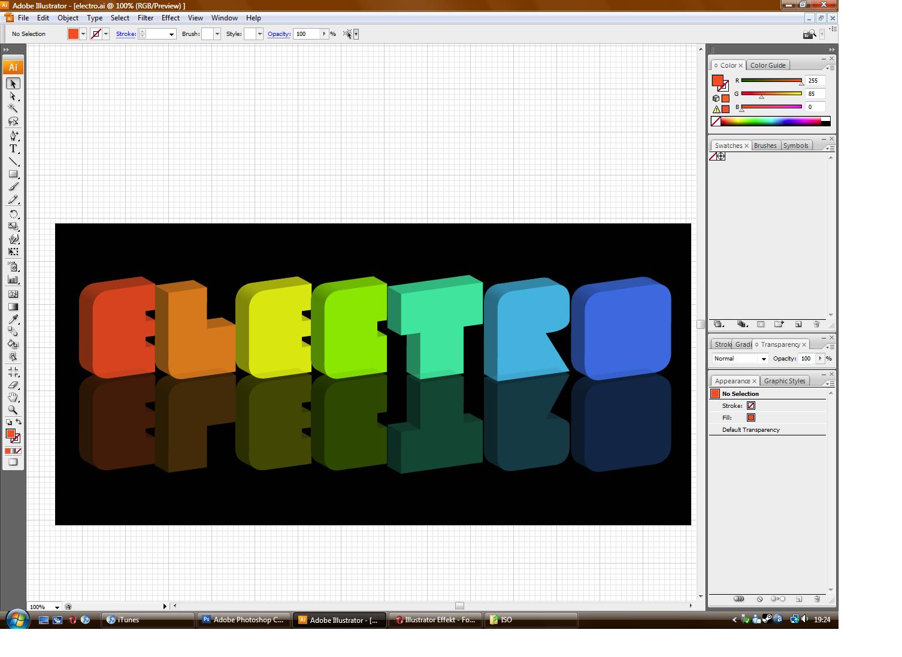This screenshot has height=657, width=902.
Task: Open the fill color dropdown in the control bar
Action: point(83,34)
